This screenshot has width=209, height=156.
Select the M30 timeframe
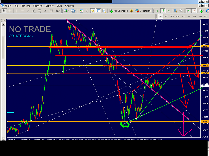coord(177,16)
